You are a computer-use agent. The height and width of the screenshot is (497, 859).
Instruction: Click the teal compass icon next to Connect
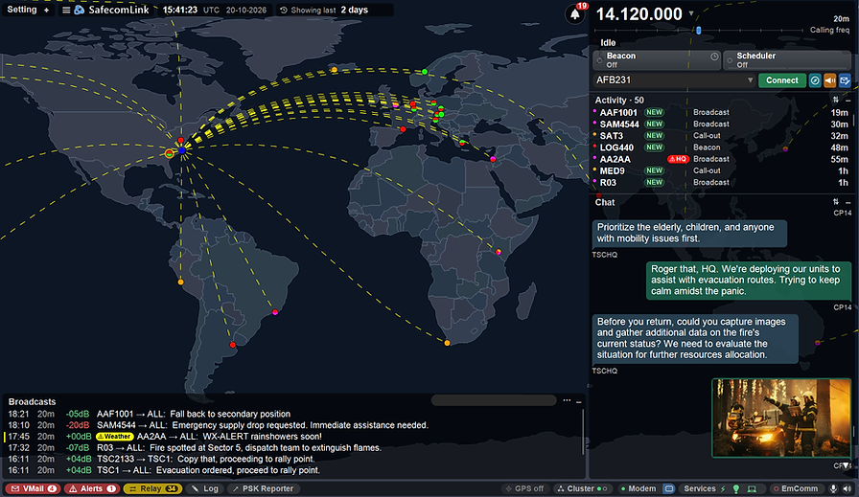click(x=815, y=80)
